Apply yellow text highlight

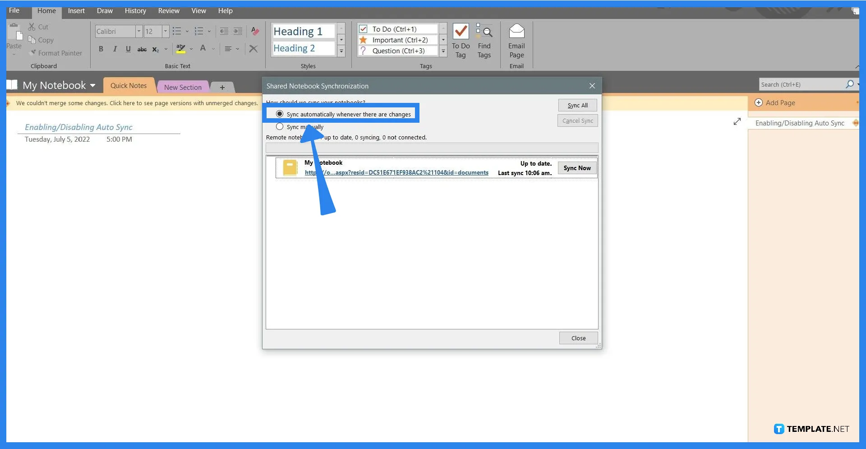click(x=181, y=49)
